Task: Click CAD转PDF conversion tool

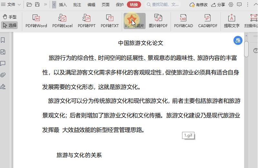Action: pos(208,21)
